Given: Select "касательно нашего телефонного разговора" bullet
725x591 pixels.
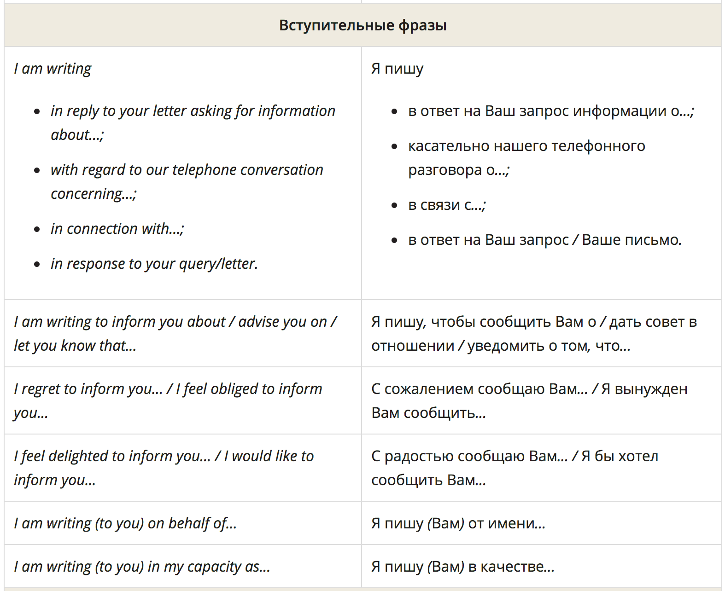Looking at the screenshot, I should [x=526, y=146].
